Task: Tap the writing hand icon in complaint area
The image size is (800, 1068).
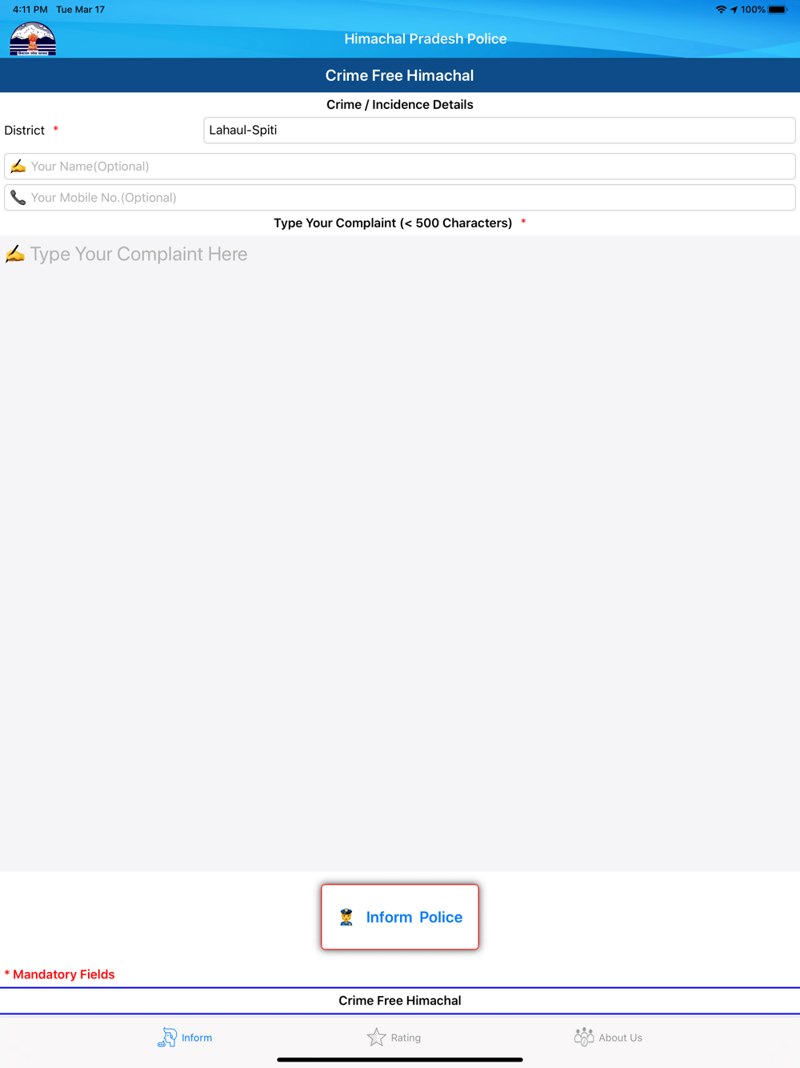Action: click(15, 254)
